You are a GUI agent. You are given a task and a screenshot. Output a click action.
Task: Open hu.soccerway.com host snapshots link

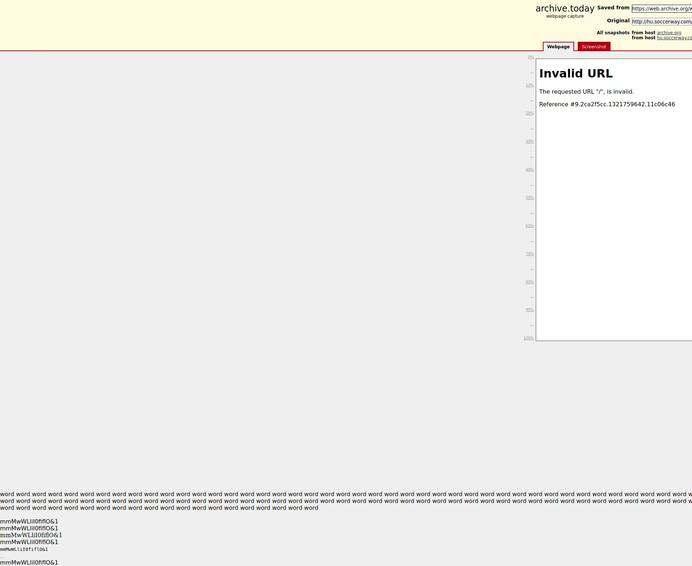click(x=674, y=38)
